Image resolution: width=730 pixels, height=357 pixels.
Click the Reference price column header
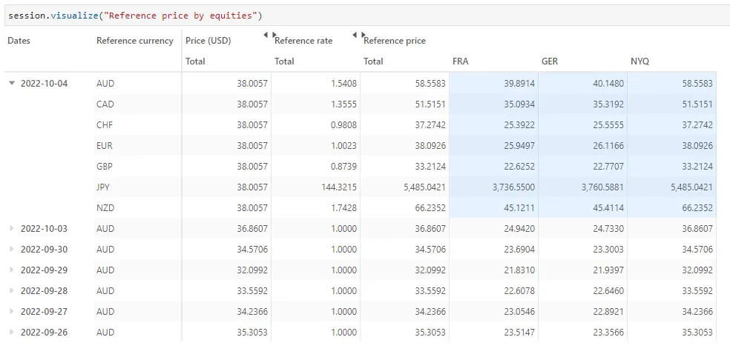pyautogui.click(x=395, y=41)
